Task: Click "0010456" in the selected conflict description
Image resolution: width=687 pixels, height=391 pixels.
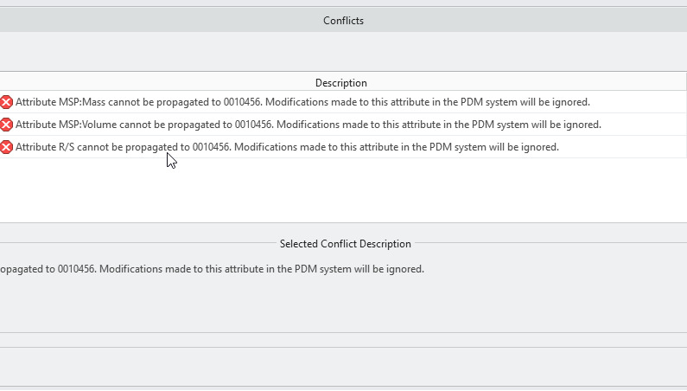Action: 78,269
